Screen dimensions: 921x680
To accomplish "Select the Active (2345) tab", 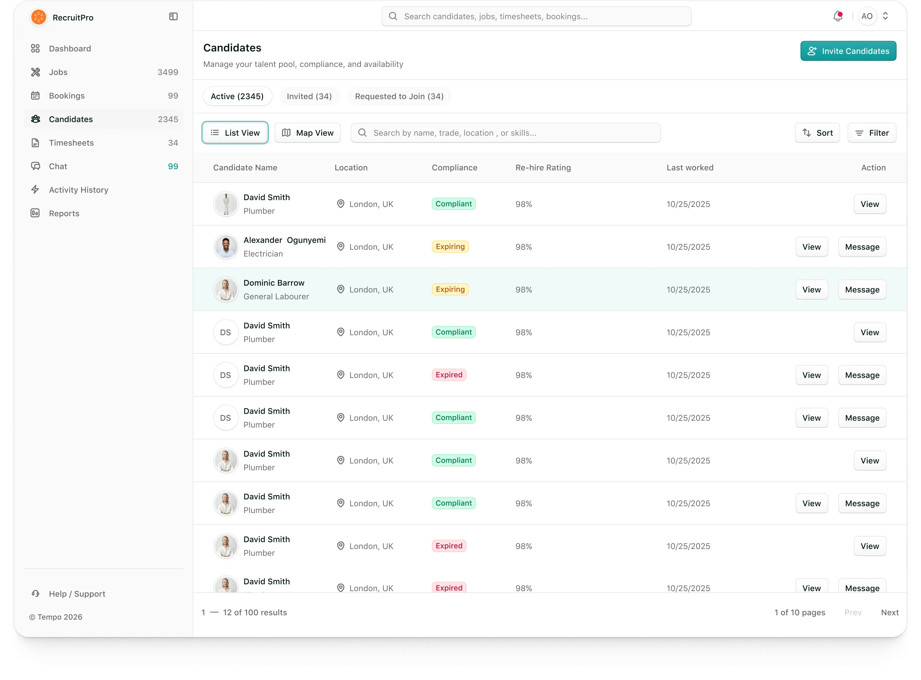I will 237,96.
